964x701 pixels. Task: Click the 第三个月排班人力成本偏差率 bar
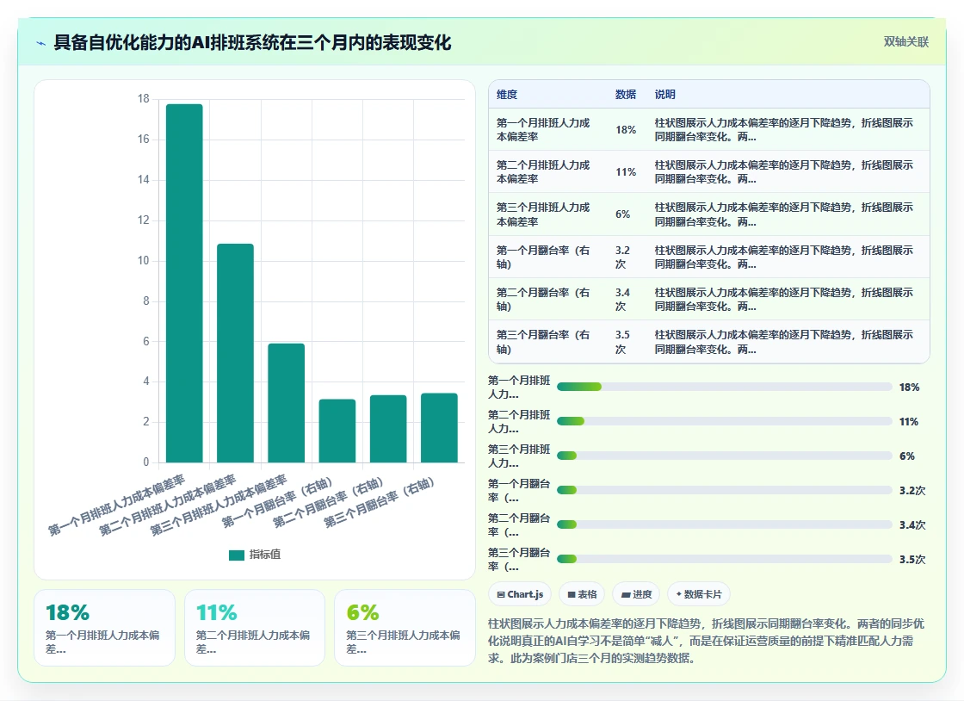coord(287,403)
